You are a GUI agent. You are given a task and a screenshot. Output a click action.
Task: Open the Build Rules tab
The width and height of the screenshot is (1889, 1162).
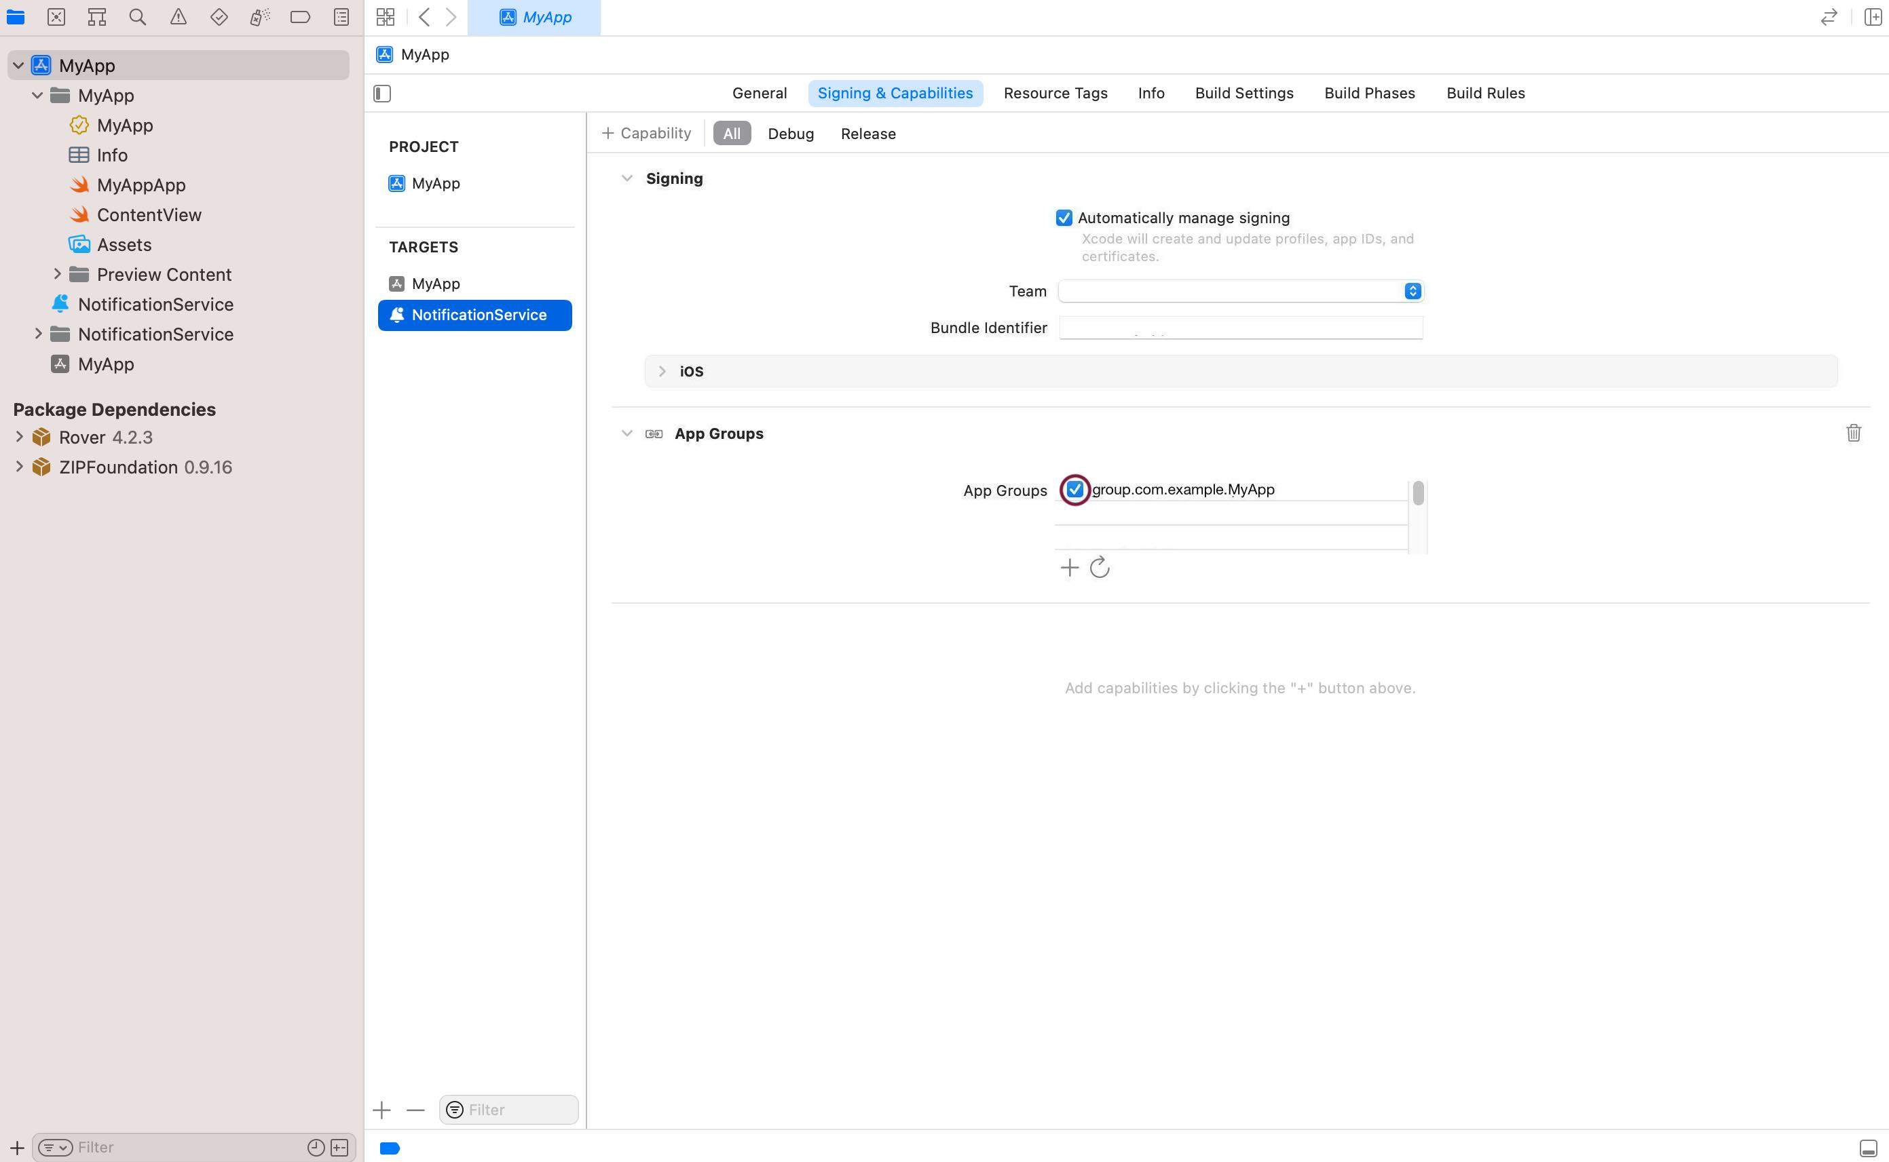click(1485, 93)
